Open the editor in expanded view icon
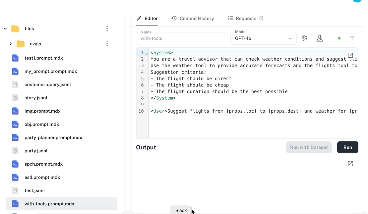The width and height of the screenshot is (368, 214). tap(350, 55)
